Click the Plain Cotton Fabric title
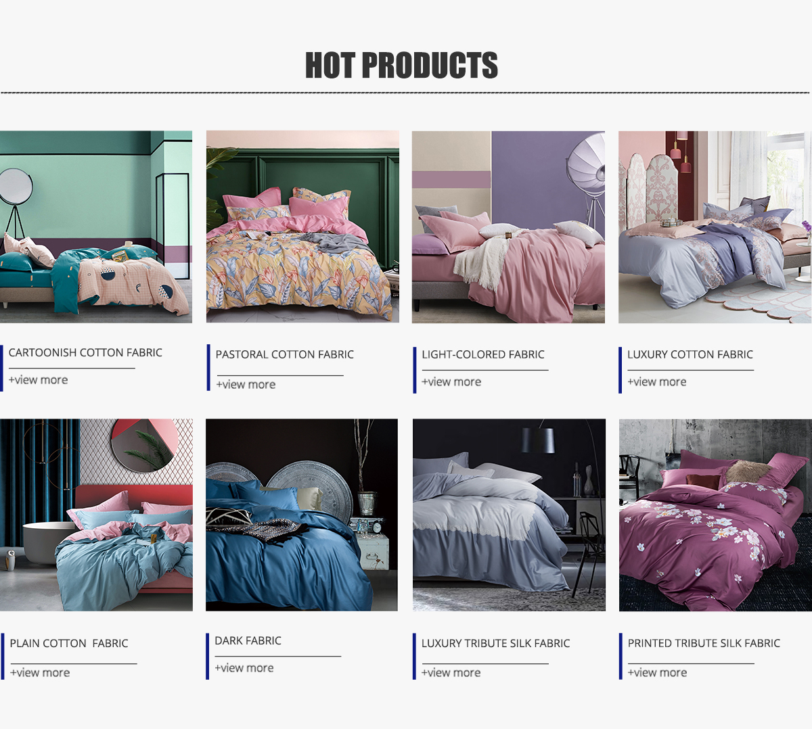Viewport: 812px width, 729px height. (x=69, y=643)
